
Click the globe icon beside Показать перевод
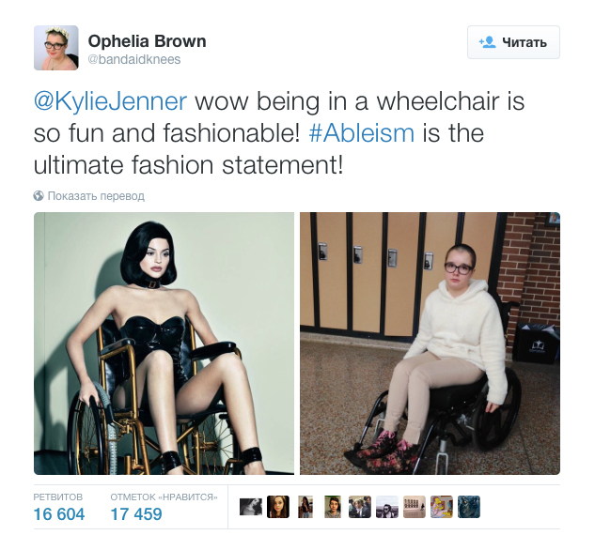[x=39, y=195]
